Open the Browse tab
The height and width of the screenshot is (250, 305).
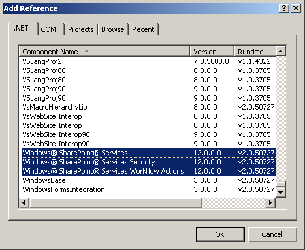113,29
